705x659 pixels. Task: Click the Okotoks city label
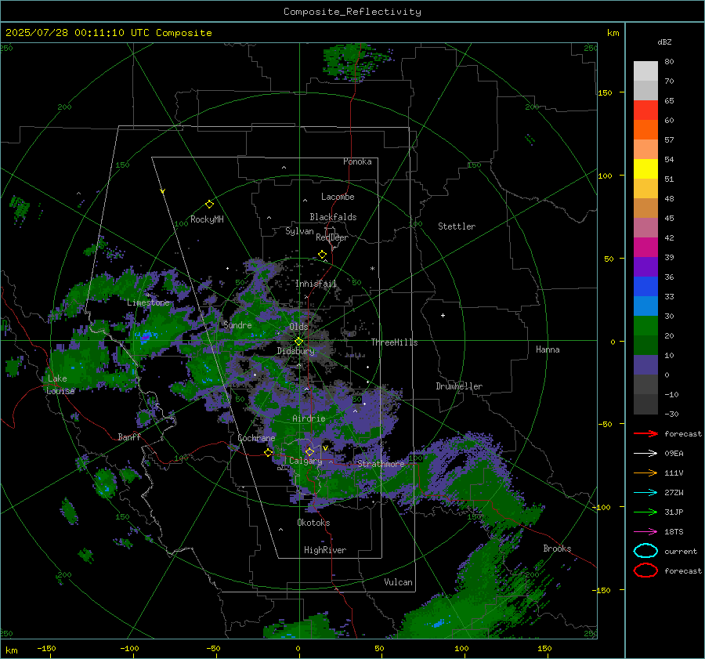tap(313, 523)
